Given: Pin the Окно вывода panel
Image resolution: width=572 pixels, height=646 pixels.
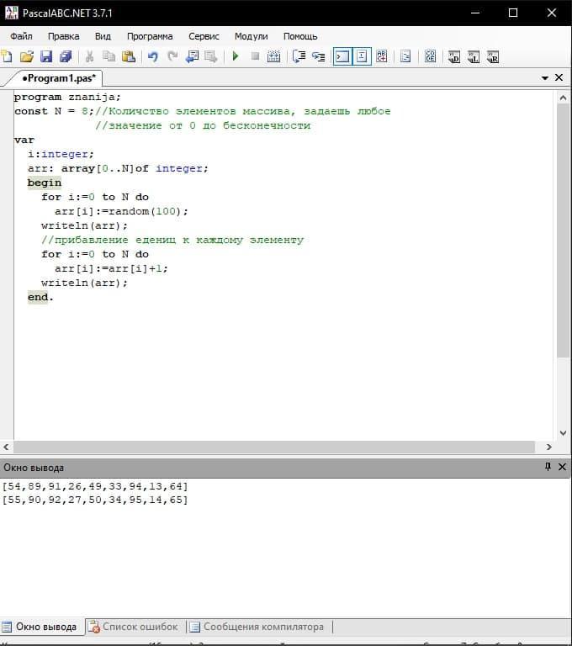Looking at the screenshot, I should tap(548, 467).
